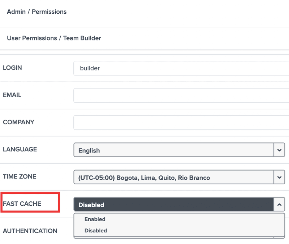Choose Disabled option in Fast Cache list
Screen dimensions: 289x244
click(96, 230)
